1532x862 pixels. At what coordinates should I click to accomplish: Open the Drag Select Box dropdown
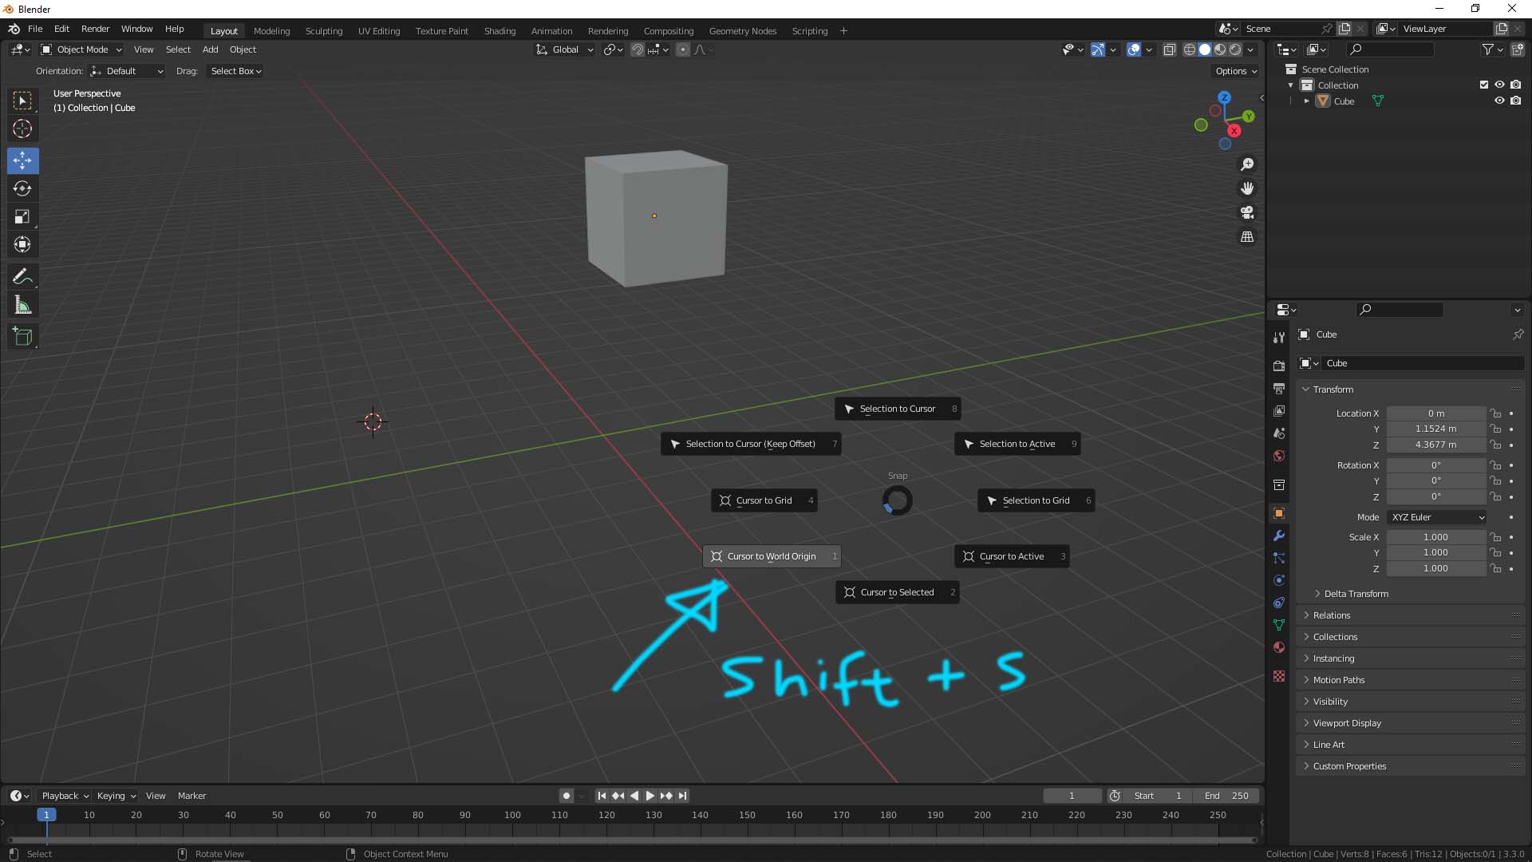point(235,71)
